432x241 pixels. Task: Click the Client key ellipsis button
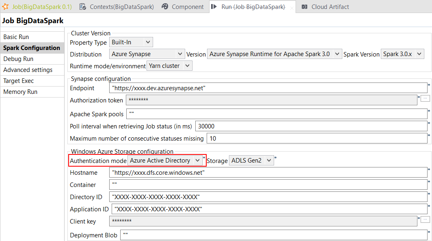pos(425,219)
